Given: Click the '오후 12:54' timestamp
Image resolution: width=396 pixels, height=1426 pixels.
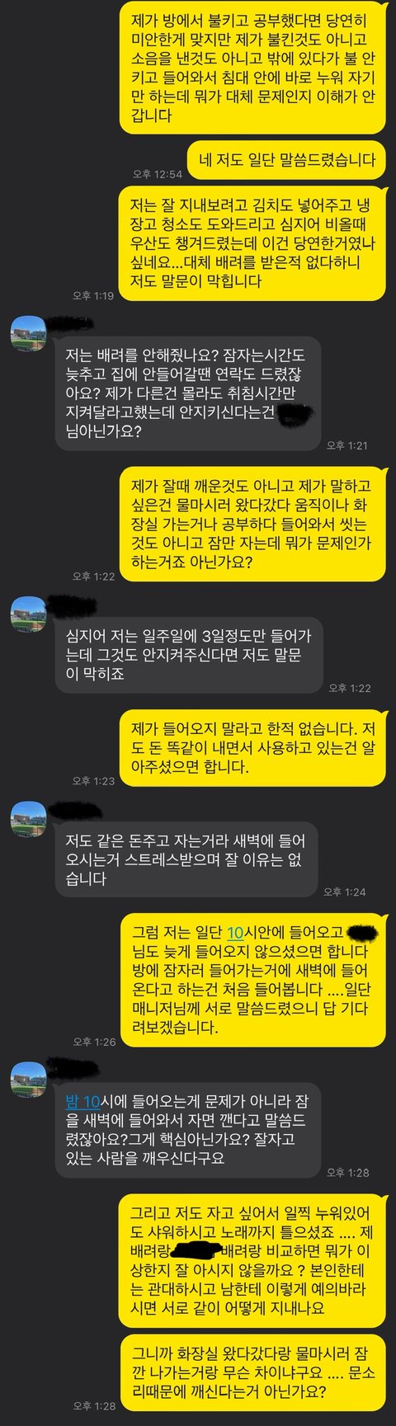Looking at the screenshot, I should pos(158,174).
